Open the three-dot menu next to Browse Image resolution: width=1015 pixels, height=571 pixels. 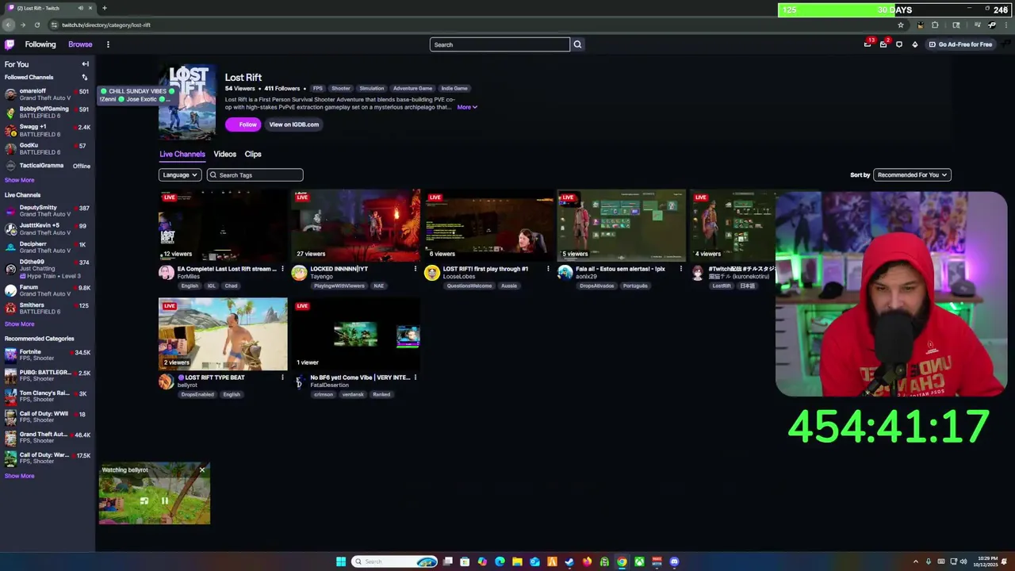(x=108, y=44)
